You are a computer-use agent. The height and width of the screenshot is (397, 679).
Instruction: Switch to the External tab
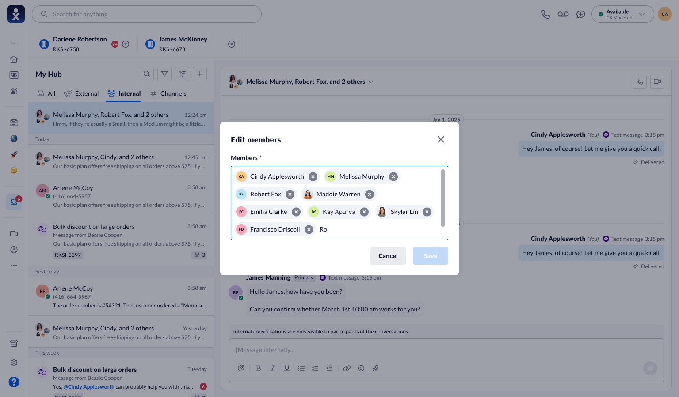coord(81,94)
